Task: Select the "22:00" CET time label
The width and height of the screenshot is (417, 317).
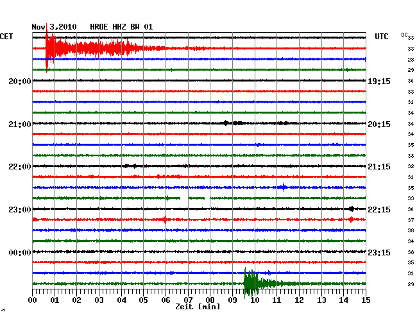Action: tap(20, 167)
